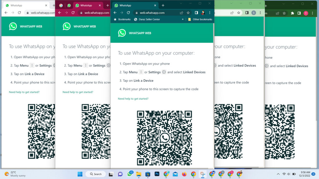This screenshot has width=319, height=179.
Task: Reload the page in the dark teal front window
Action: pos(128,13)
